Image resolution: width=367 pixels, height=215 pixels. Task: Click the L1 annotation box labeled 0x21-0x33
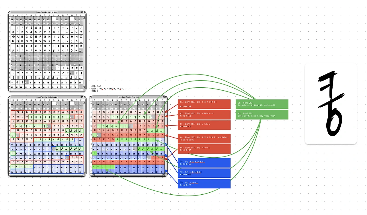click(204, 104)
